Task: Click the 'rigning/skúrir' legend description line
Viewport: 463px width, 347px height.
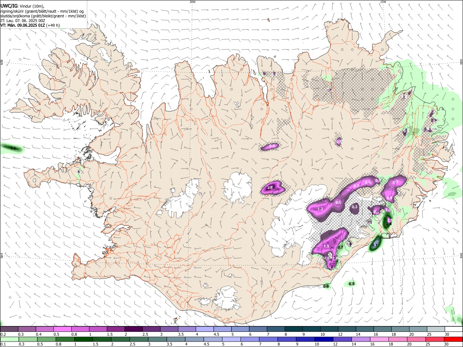Action: [42, 11]
